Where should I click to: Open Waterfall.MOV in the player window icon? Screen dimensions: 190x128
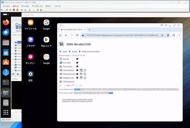point(81,70)
